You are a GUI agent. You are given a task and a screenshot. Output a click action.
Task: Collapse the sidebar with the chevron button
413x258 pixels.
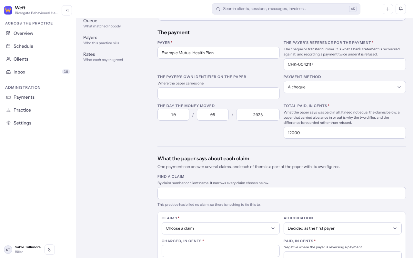point(67,10)
